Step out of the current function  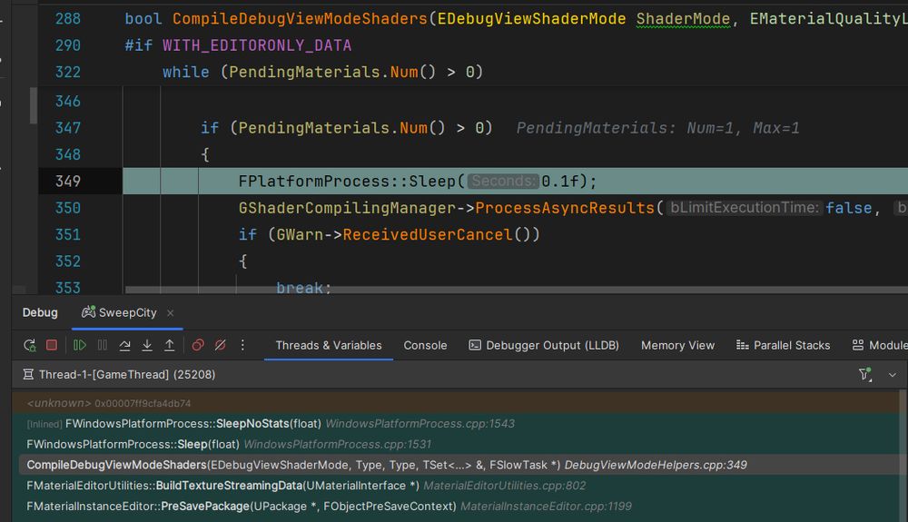click(169, 346)
